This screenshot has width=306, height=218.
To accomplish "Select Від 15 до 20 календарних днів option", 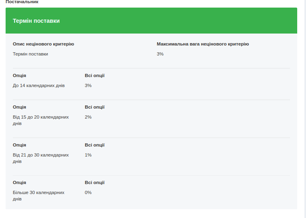I will (40, 120).
